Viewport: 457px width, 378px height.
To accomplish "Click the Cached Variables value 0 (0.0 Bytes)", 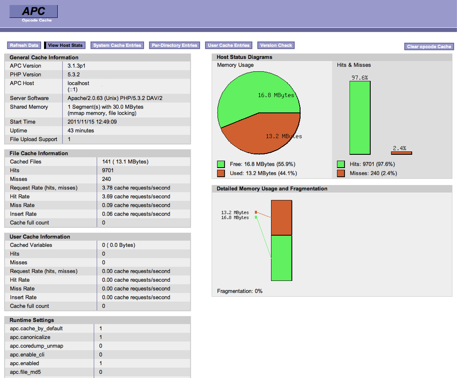I will coord(118,245).
